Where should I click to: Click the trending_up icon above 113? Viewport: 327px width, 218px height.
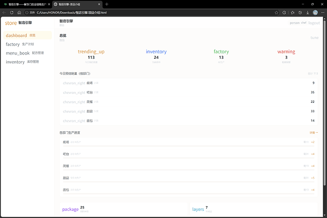click(x=91, y=52)
